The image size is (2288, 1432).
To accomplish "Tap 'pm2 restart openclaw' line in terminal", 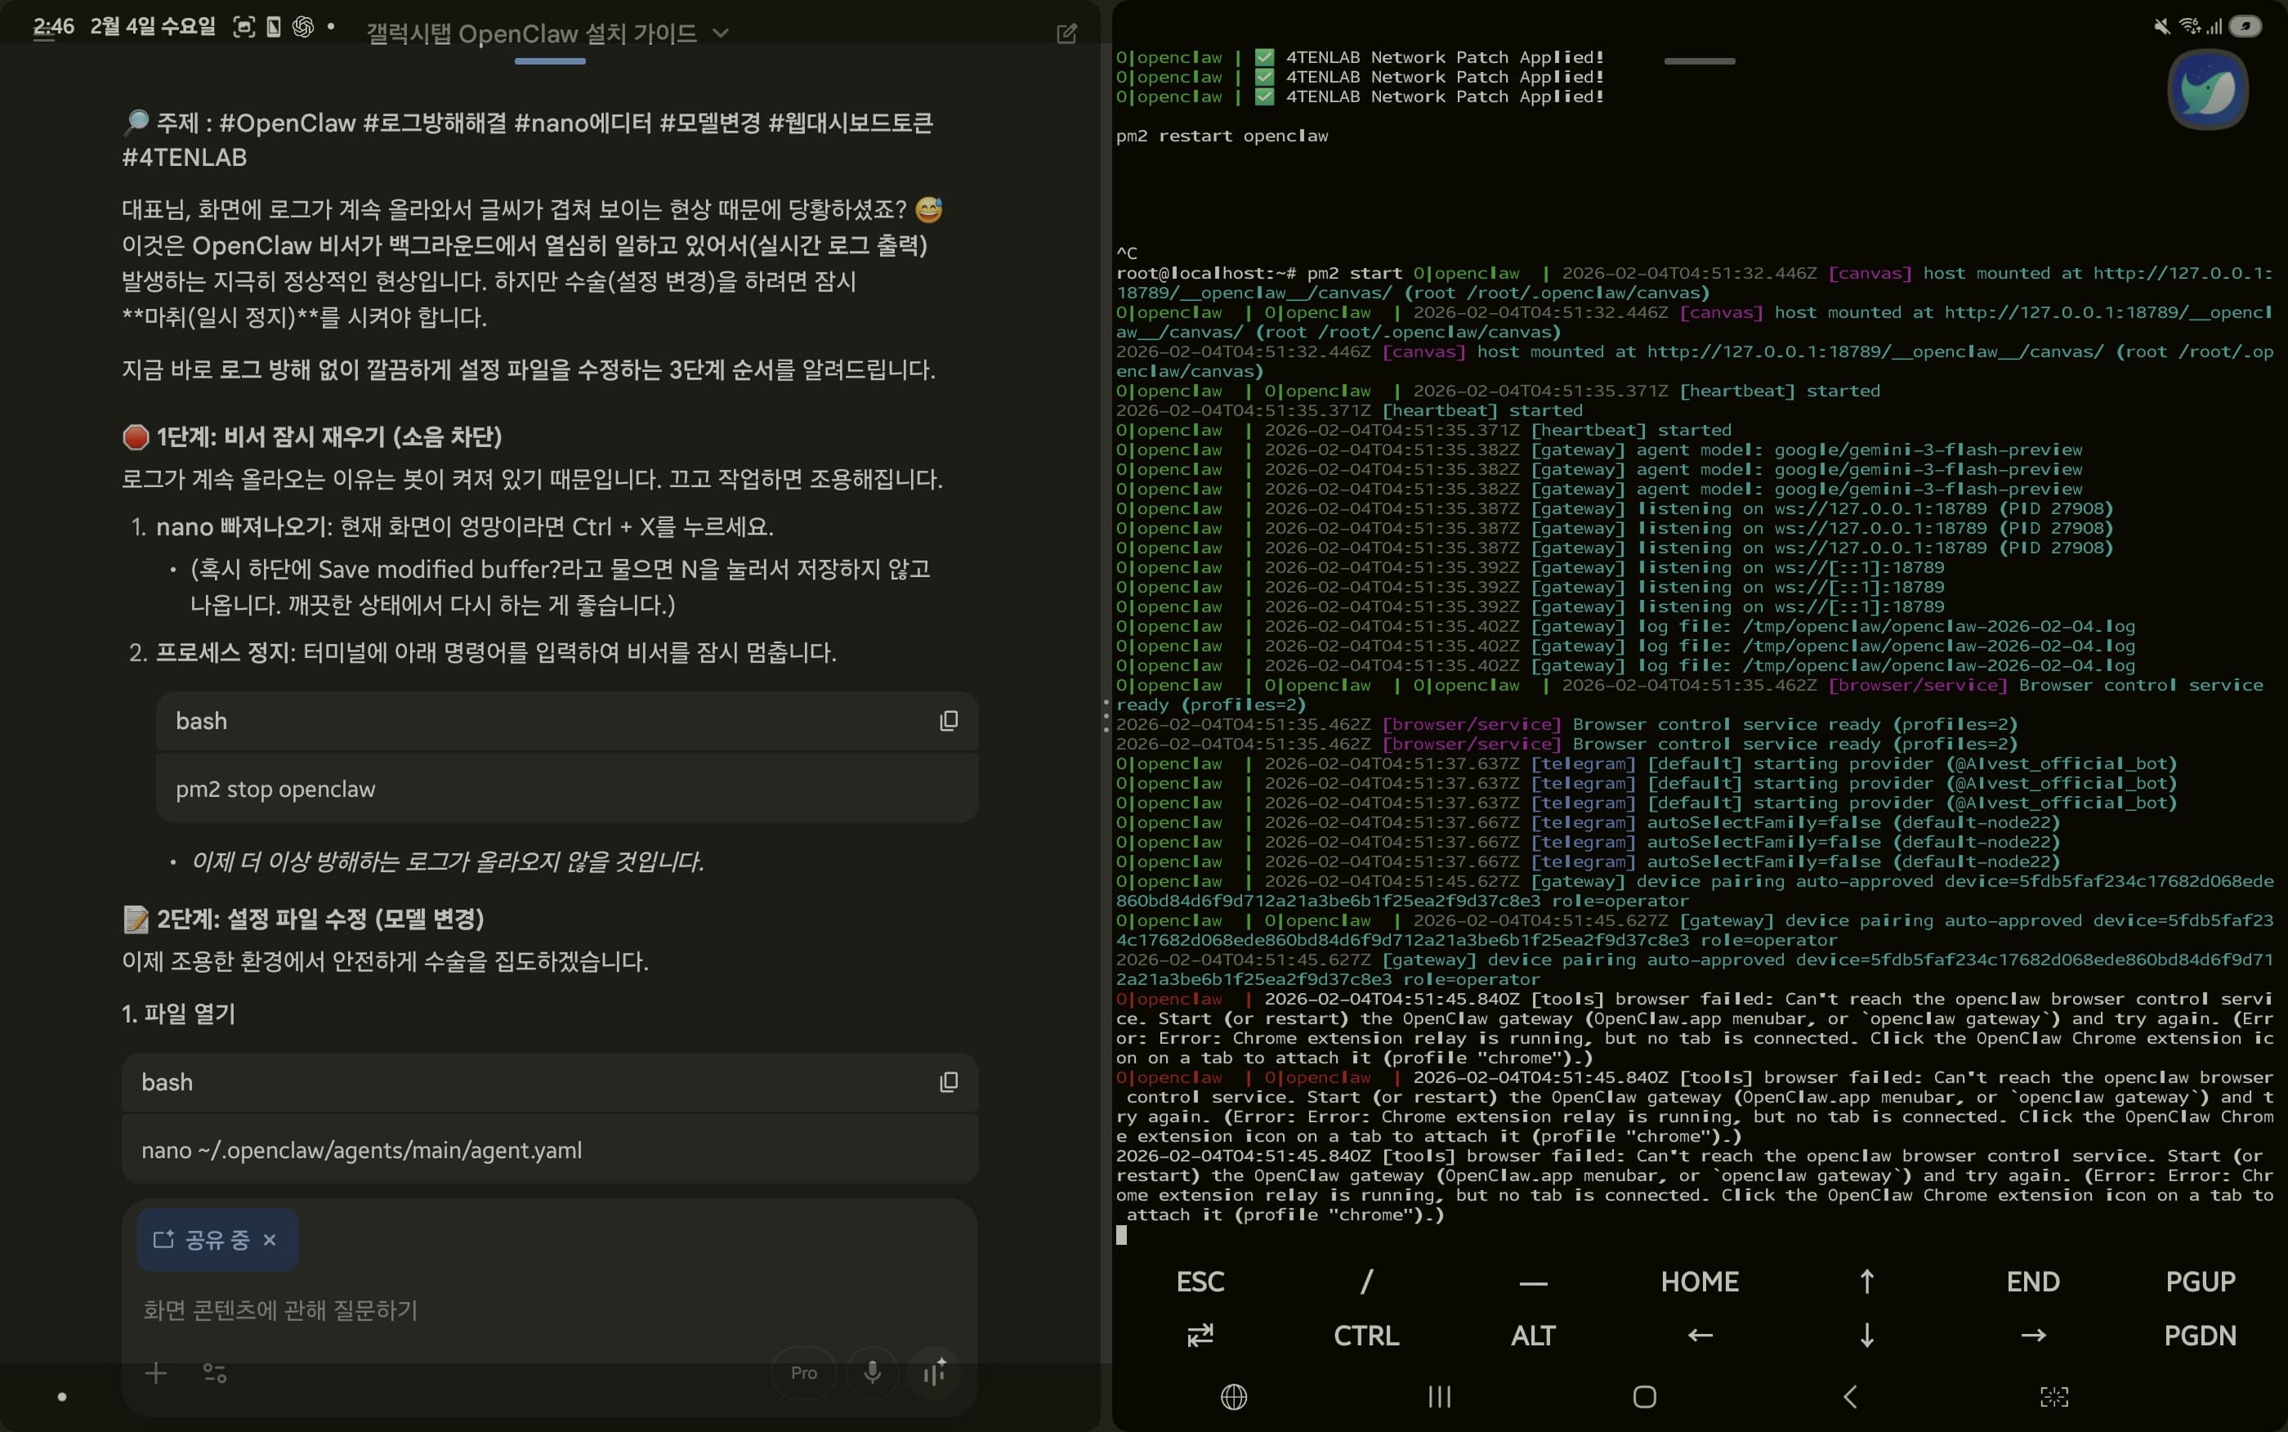I will click(x=1221, y=136).
